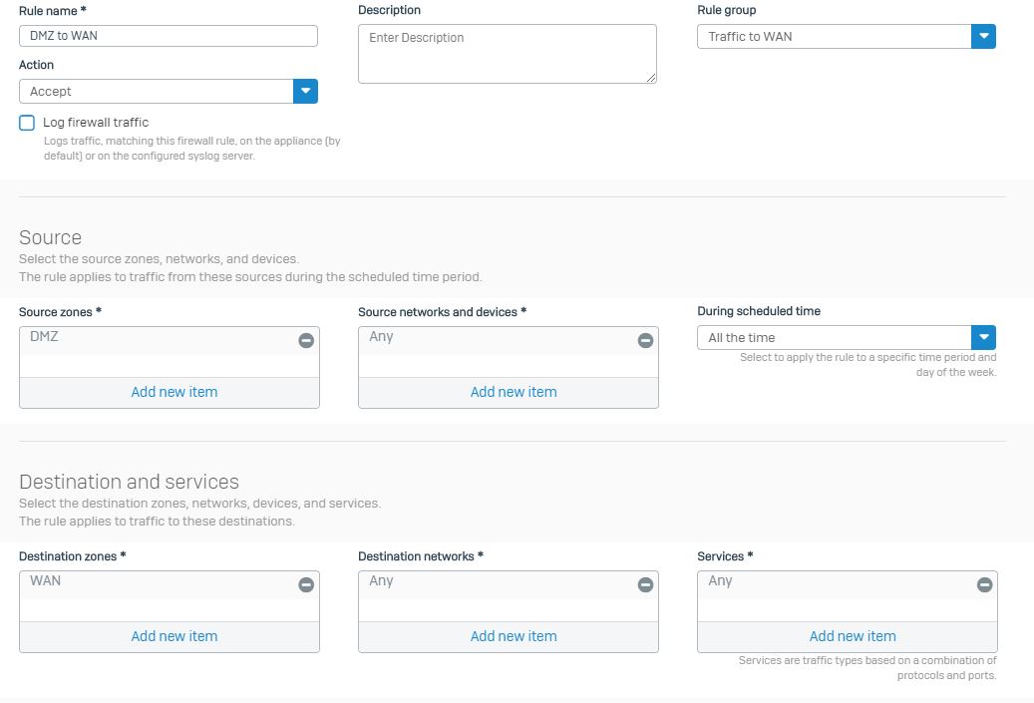Add new item to Source networks and devices
This screenshot has height=703, width=1034.
coord(514,392)
